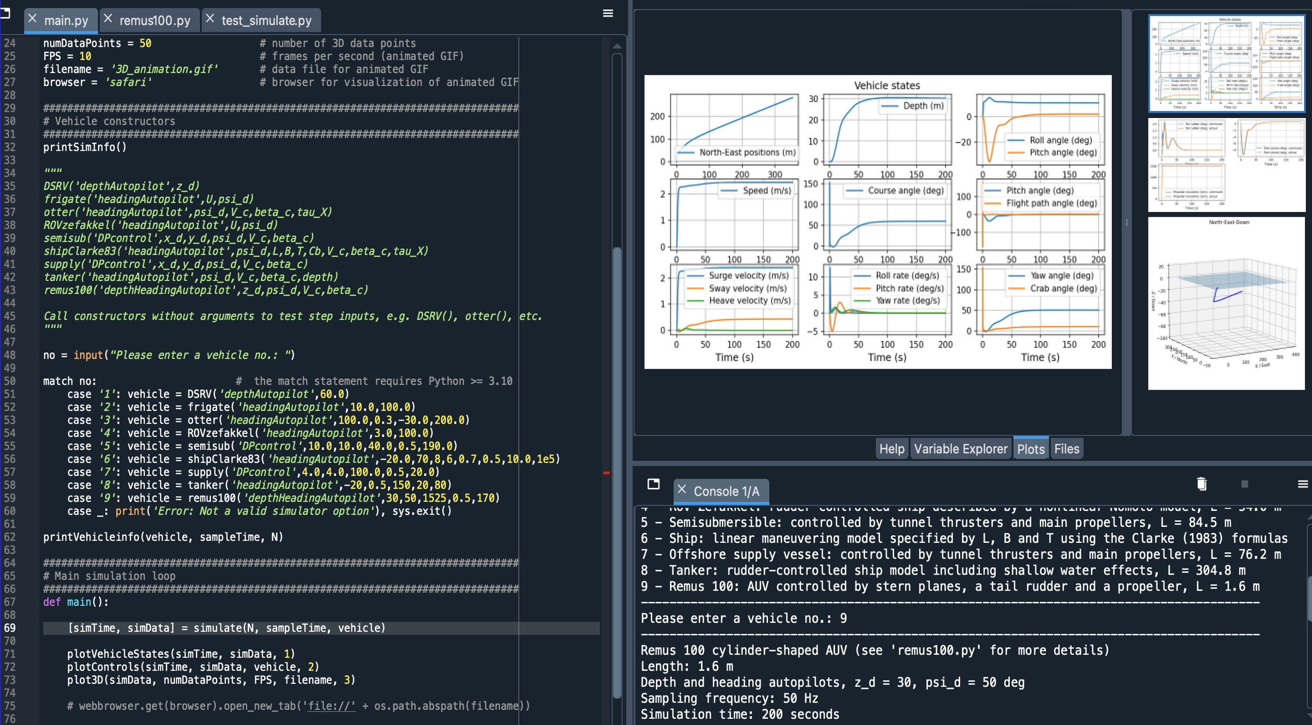Click the interrupt kernel stop square
Image resolution: width=1312 pixels, height=725 pixels.
(x=1245, y=484)
